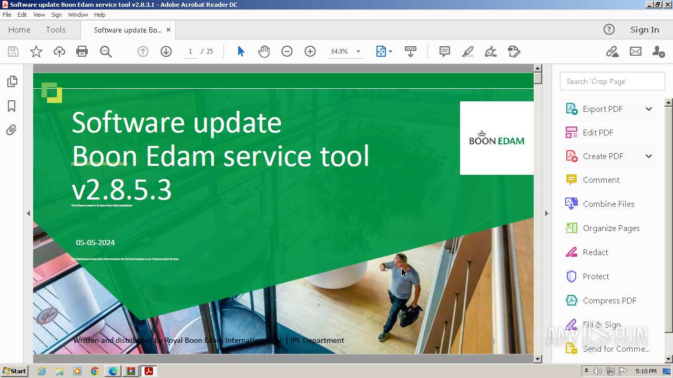Upload file to cloud icon

pyautogui.click(x=59, y=51)
